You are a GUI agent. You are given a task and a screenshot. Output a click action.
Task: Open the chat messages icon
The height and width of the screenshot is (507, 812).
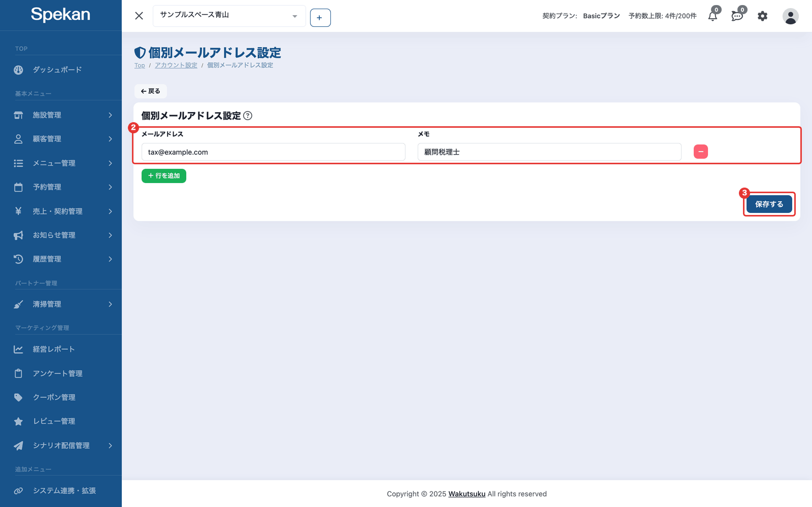pyautogui.click(x=737, y=16)
